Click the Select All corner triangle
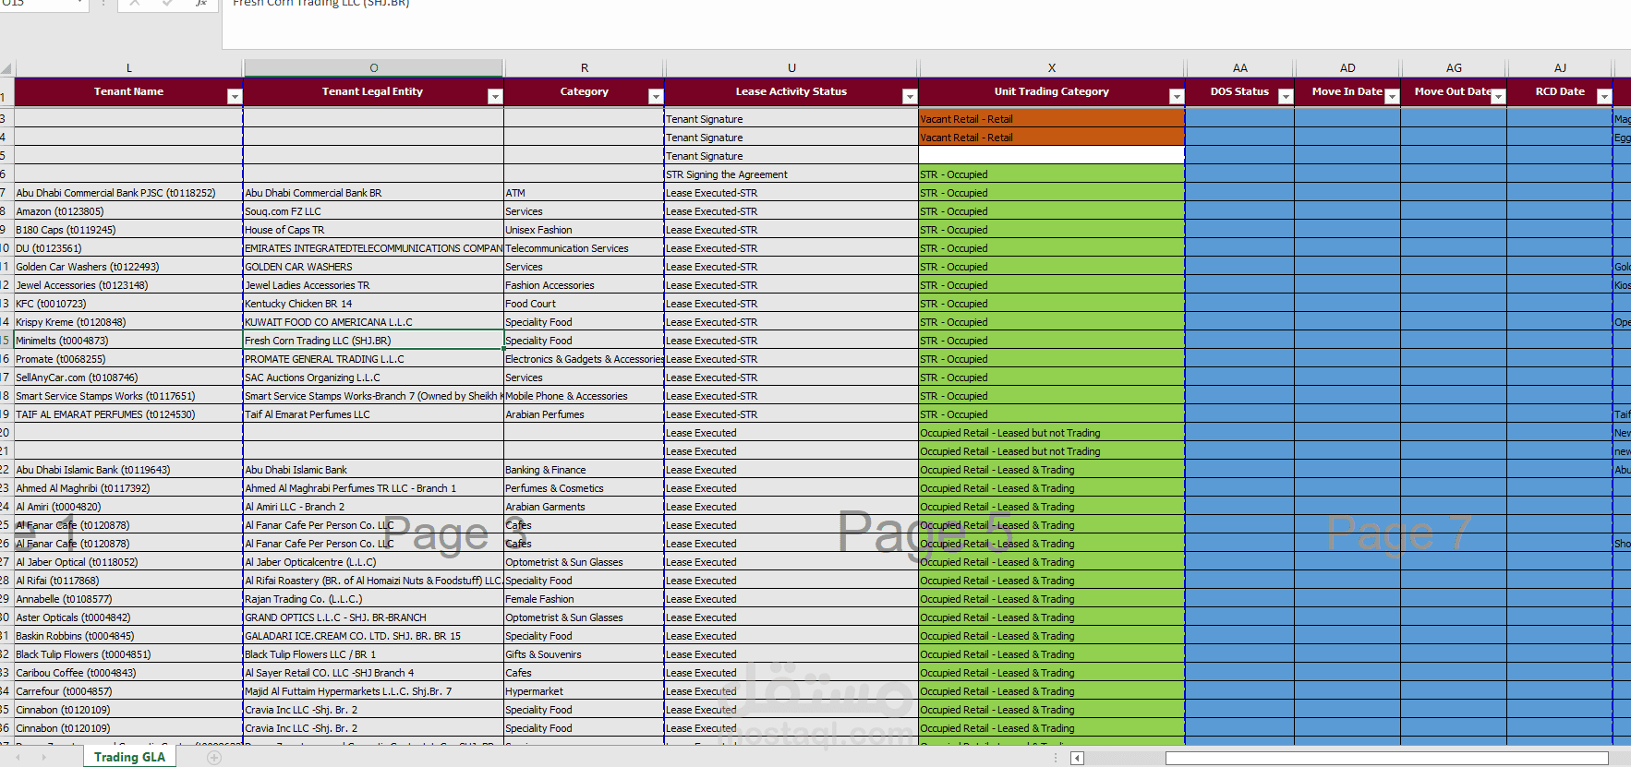The width and height of the screenshot is (1631, 767). tap(6, 68)
